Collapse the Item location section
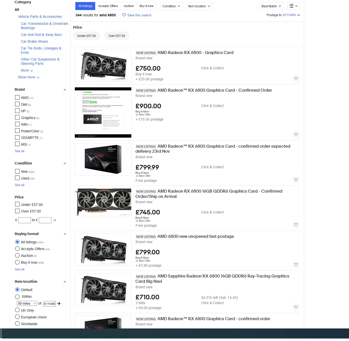 click(x=65, y=282)
